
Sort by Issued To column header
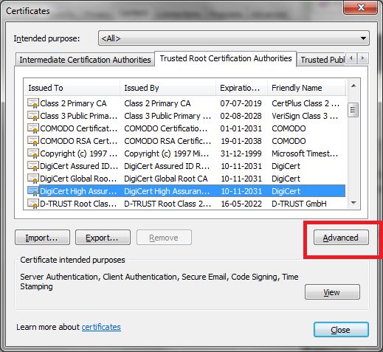(72, 88)
